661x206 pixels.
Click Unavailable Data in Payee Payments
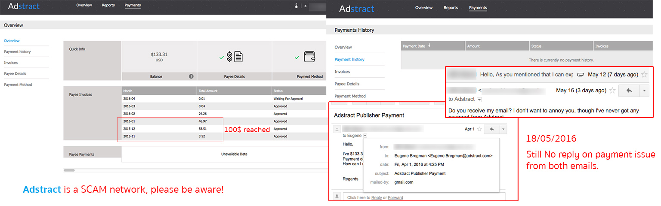point(234,154)
